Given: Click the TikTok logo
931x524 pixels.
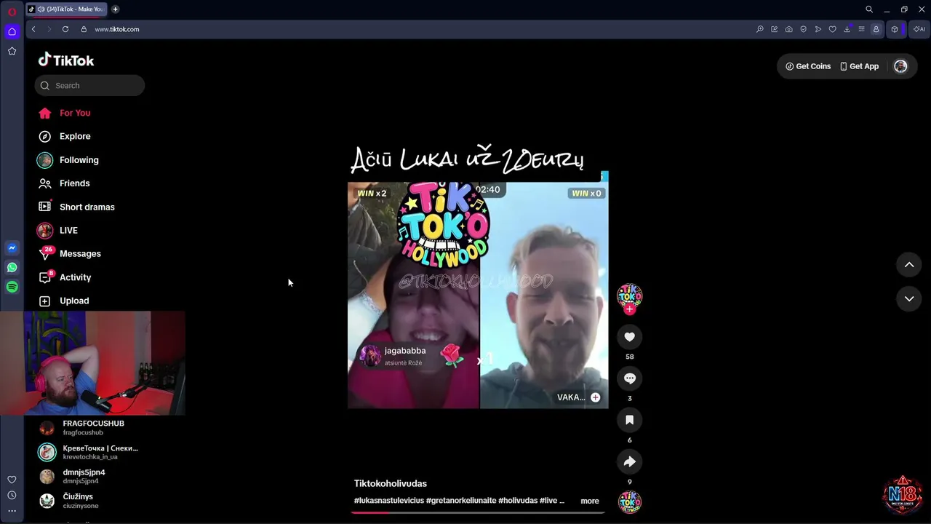Looking at the screenshot, I should point(66,60).
